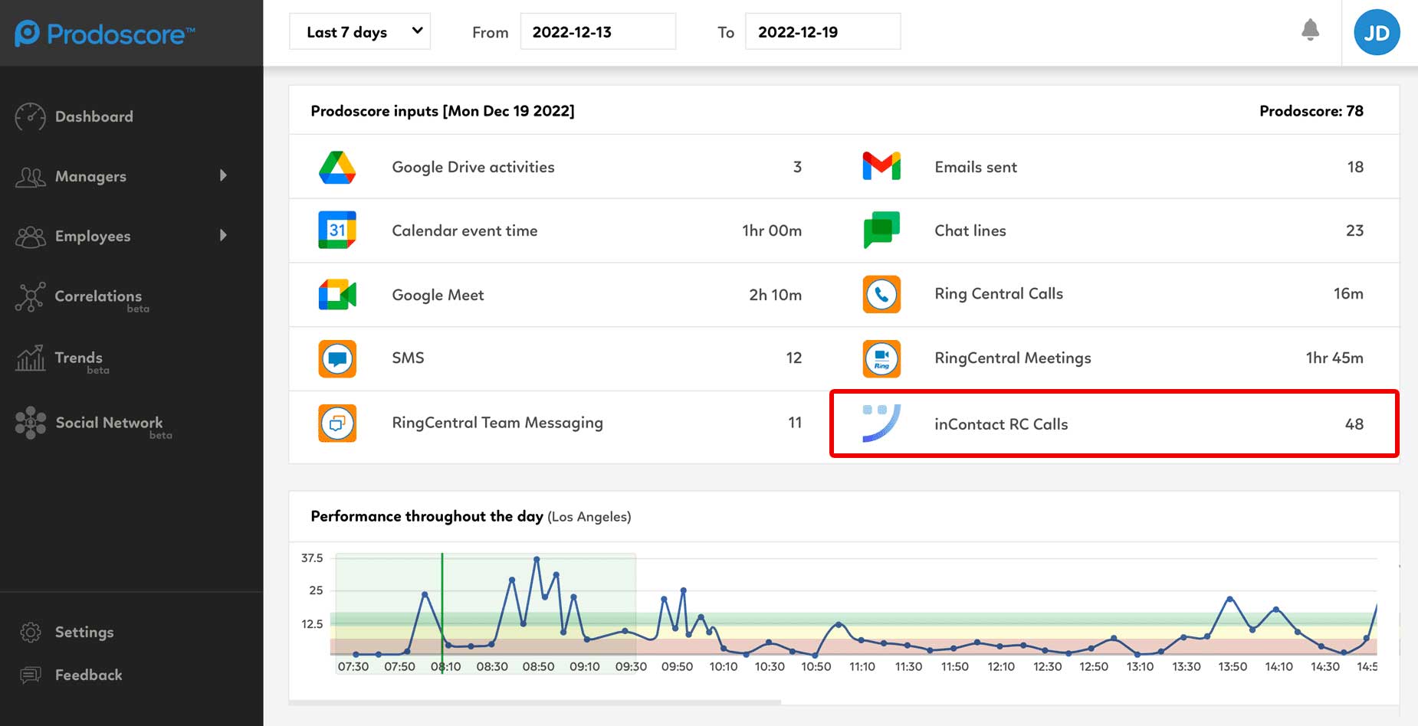Click the SMS row label

pos(408,358)
